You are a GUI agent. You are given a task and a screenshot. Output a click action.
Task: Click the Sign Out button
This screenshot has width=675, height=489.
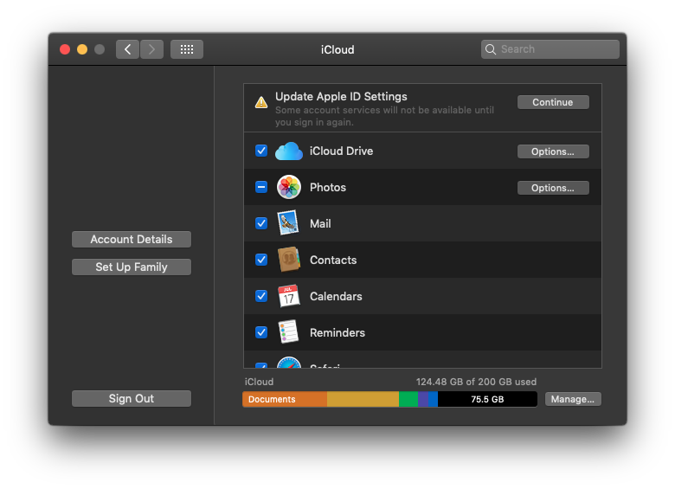tap(132, 399)
